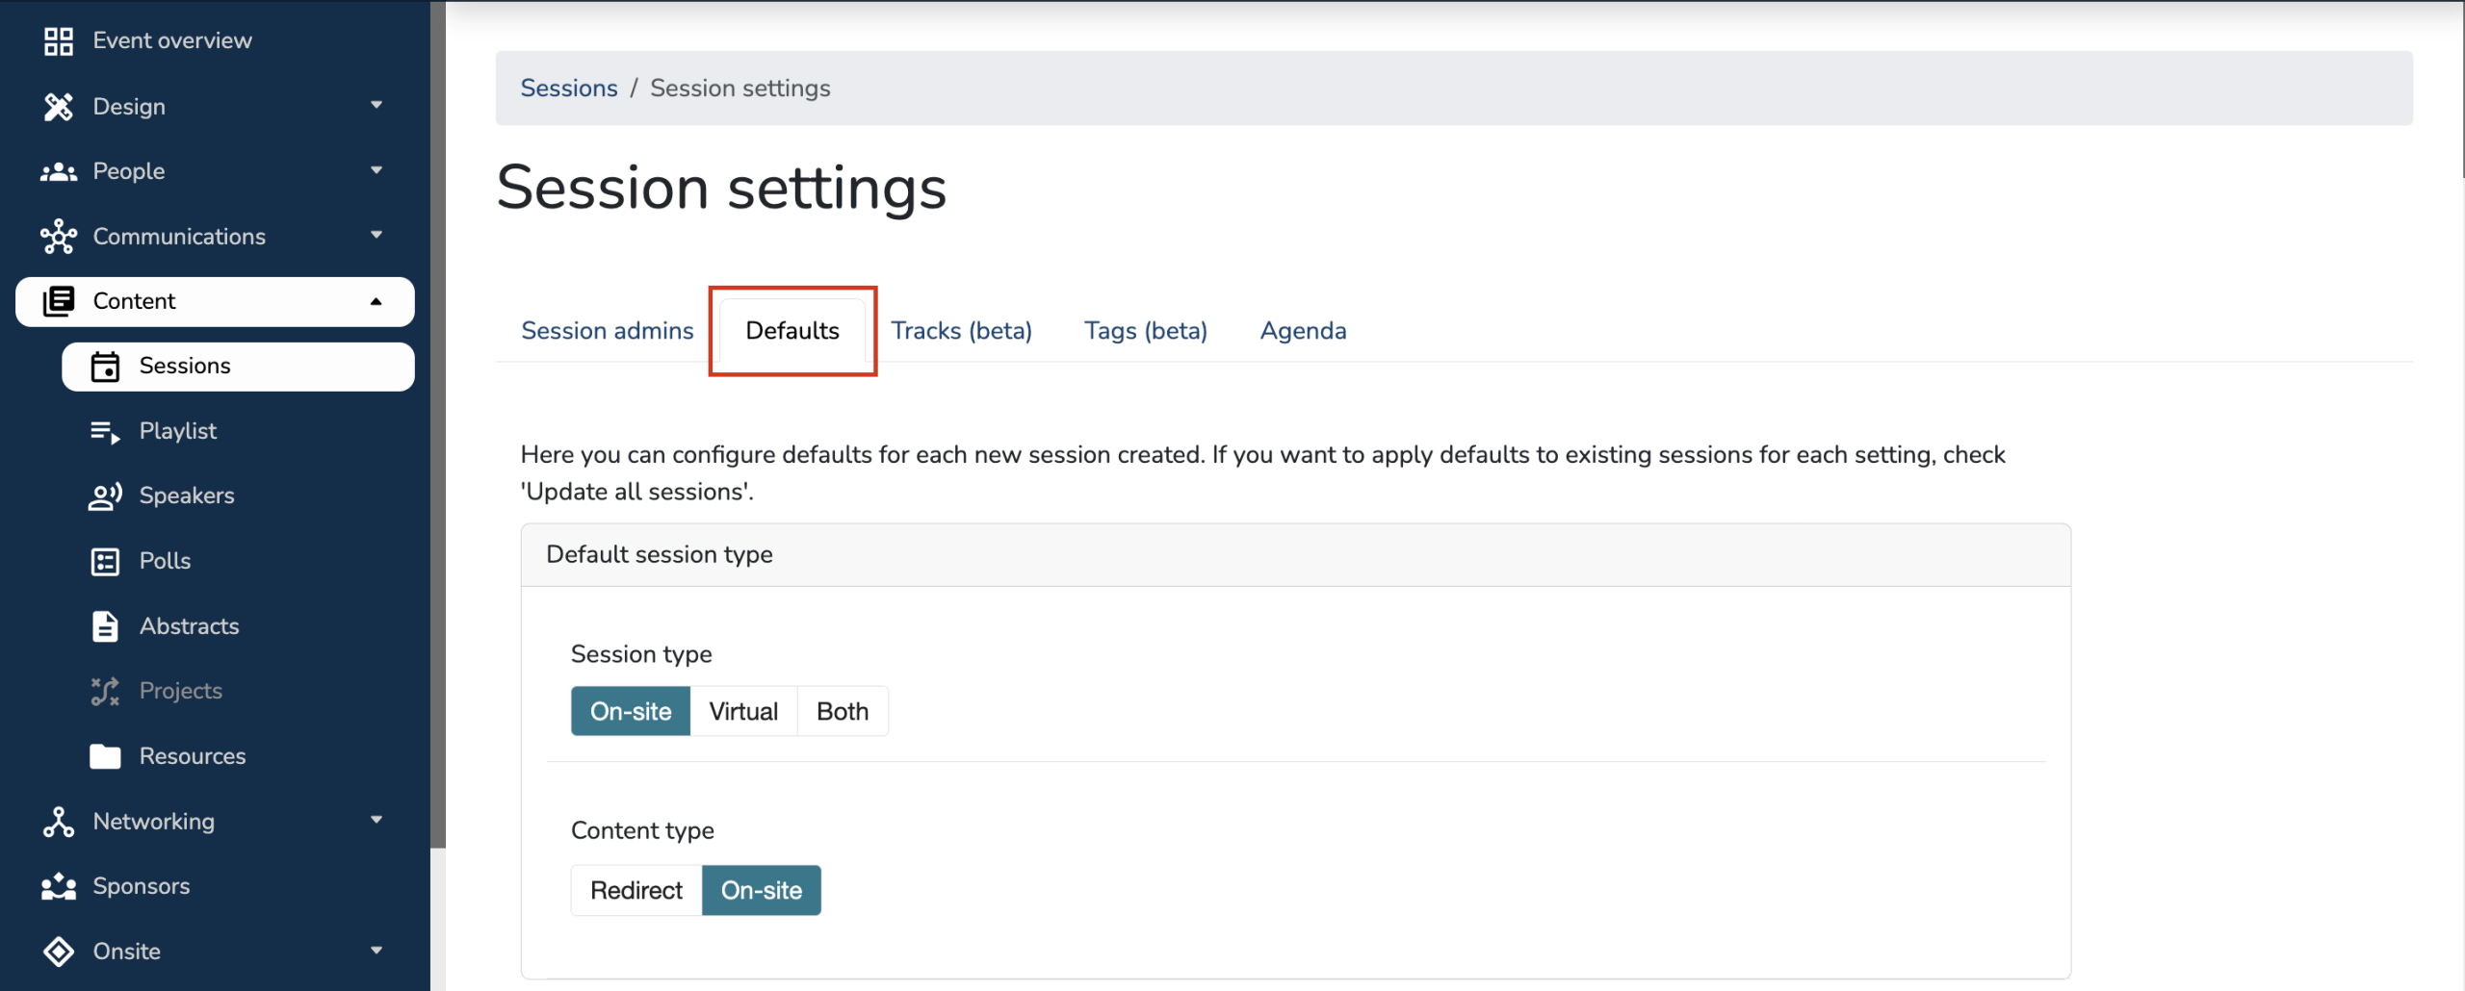Select Both as session type
Screen dimensions: 2465x991
[x=842, y=712]
